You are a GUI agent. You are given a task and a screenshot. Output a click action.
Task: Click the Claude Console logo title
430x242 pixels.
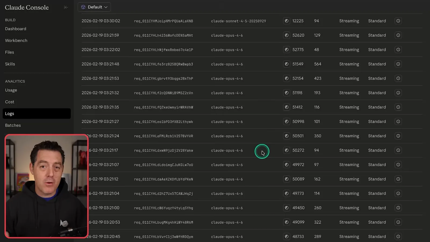[x=27, y=8]
